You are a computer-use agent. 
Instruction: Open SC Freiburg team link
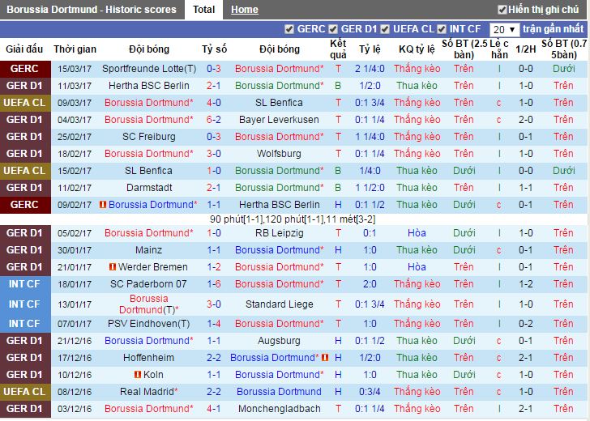149,137
